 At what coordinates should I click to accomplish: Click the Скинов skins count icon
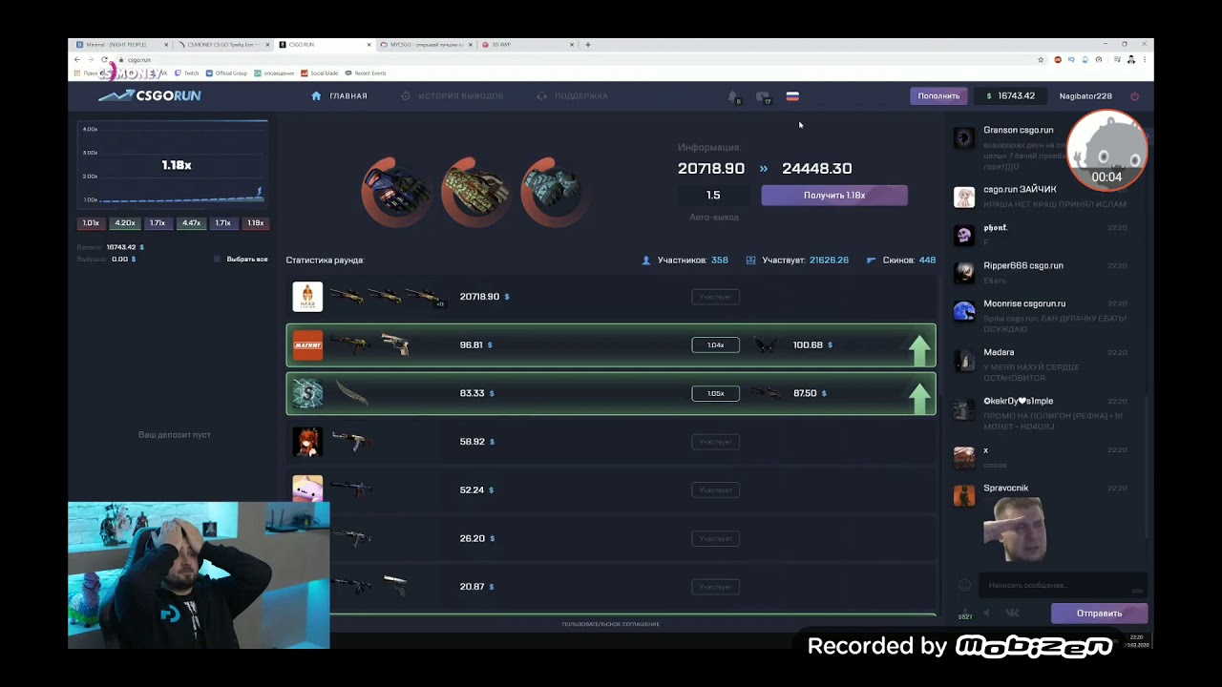tap(871, 260)
